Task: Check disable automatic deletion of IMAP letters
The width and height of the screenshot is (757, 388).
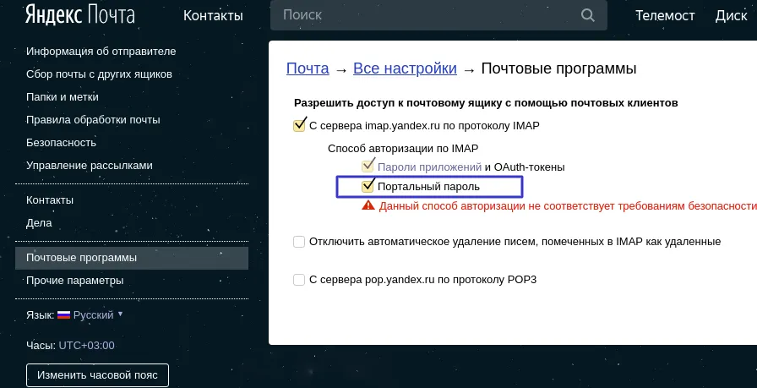Action: [299, 242]
